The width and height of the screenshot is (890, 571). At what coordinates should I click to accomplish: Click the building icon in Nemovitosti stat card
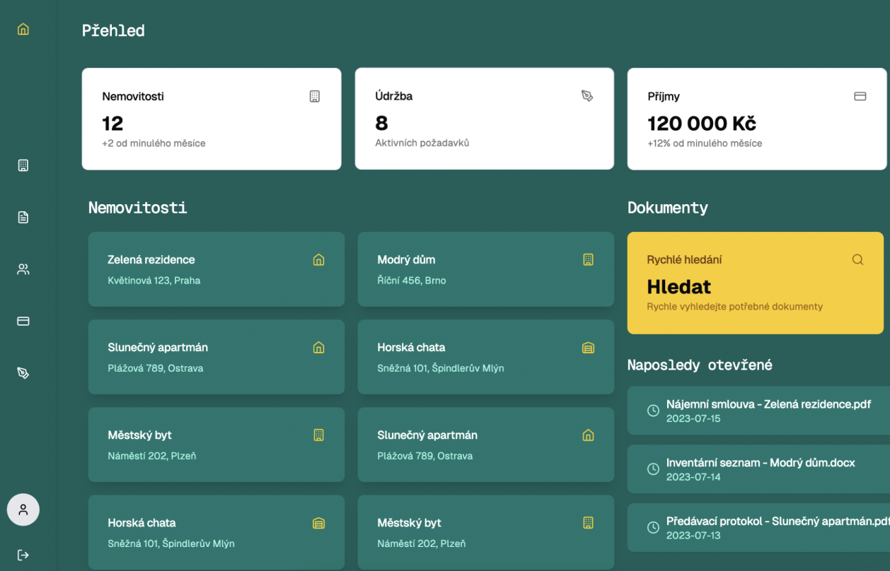pyautogui.click(x=315, y=96)
